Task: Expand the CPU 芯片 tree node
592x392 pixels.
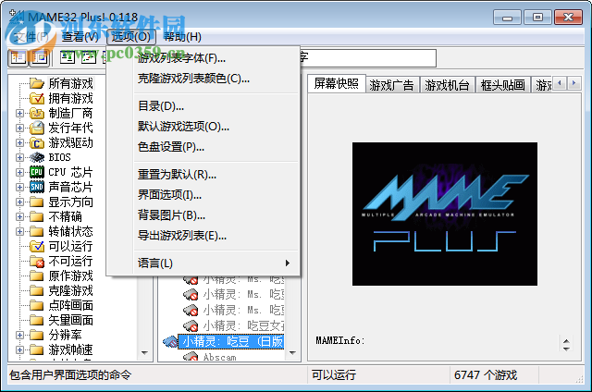Action: 19,172
